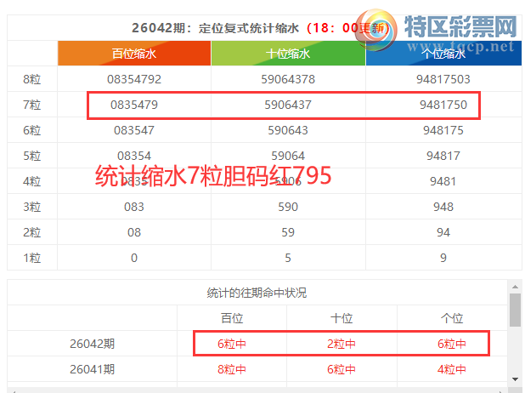Click the 7粒 row label
Image resolution: width=525 pixels, height=393 pixels.
[x=32, y=105]
